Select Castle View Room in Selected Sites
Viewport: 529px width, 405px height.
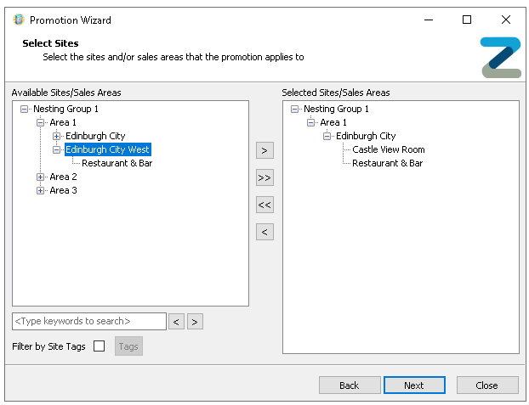388,149
